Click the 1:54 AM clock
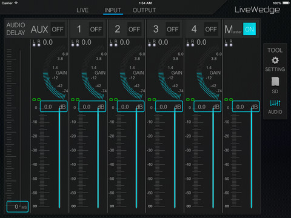Image resolution: width=291 pixels, height=218 pixels. tap(145, 3)
